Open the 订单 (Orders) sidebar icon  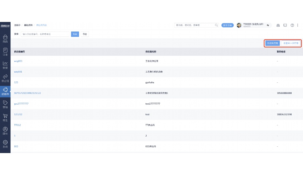click(x=5, y=52)
